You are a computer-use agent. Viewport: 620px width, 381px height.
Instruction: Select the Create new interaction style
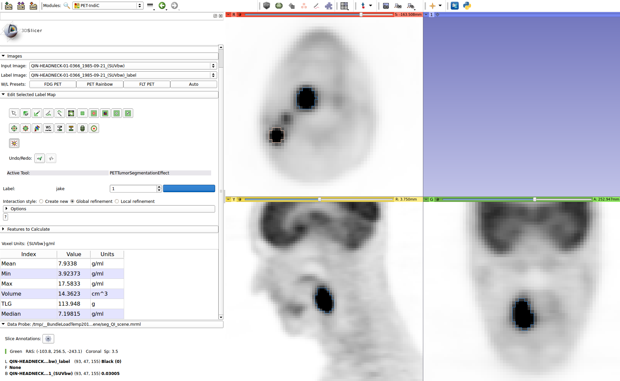(x=41, y=201)
